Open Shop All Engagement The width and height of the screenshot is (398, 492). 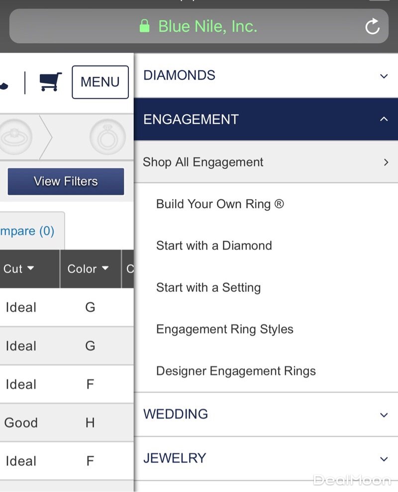click(x=266, y=162)
